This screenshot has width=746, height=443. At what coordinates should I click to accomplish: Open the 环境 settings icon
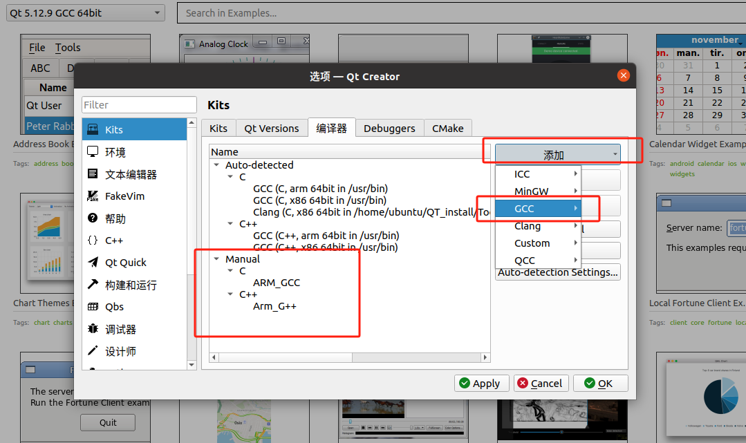pos(93,152)
